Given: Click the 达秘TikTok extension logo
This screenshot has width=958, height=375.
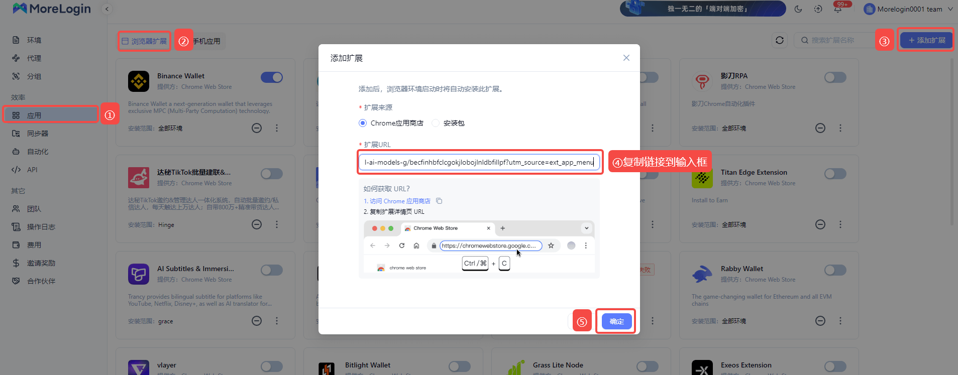Looking at the screenshot, I should point(139,177).
